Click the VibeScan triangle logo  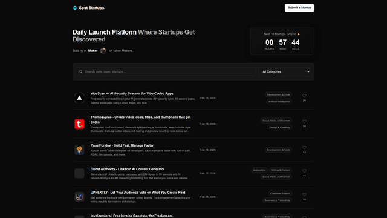pyautogui.click(x=79, y=98)
